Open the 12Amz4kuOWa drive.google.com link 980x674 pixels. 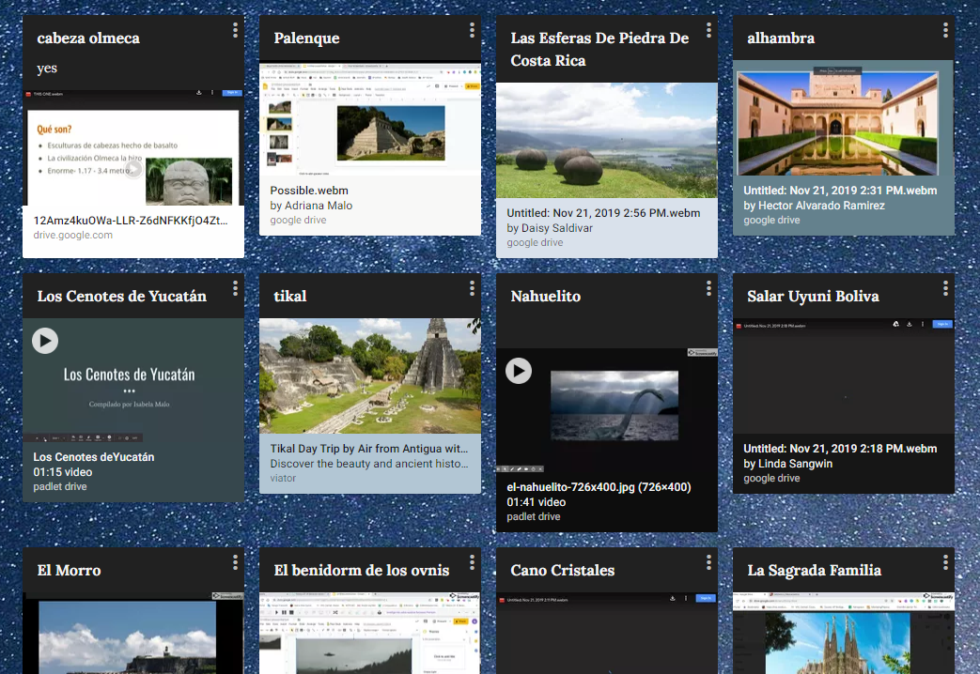pyautogui.click(x=133, y=227)
